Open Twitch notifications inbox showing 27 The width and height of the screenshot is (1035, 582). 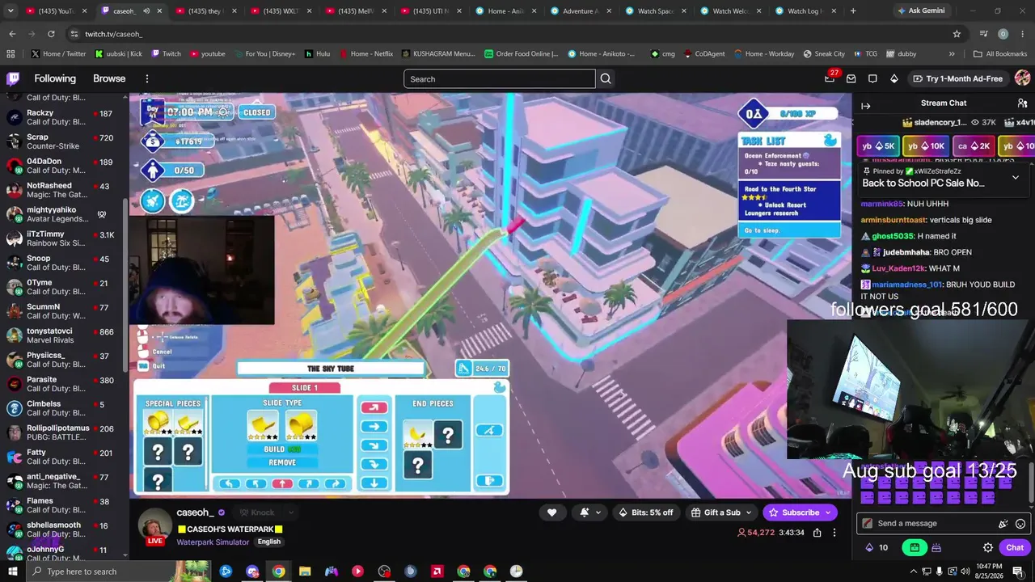tap(830, 78)
